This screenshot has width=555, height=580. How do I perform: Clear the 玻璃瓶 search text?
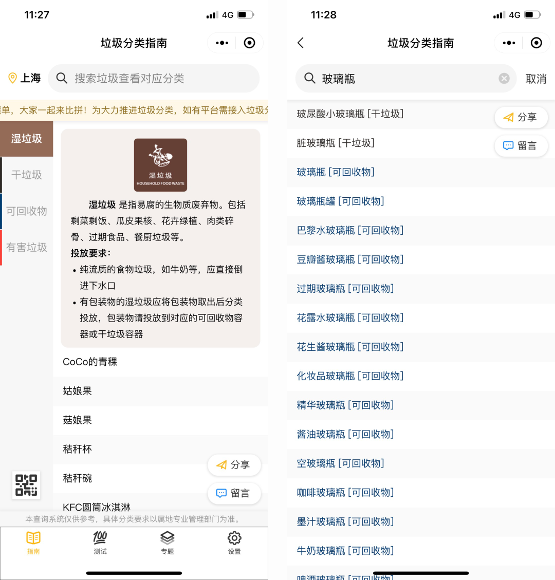coord(504,78)
